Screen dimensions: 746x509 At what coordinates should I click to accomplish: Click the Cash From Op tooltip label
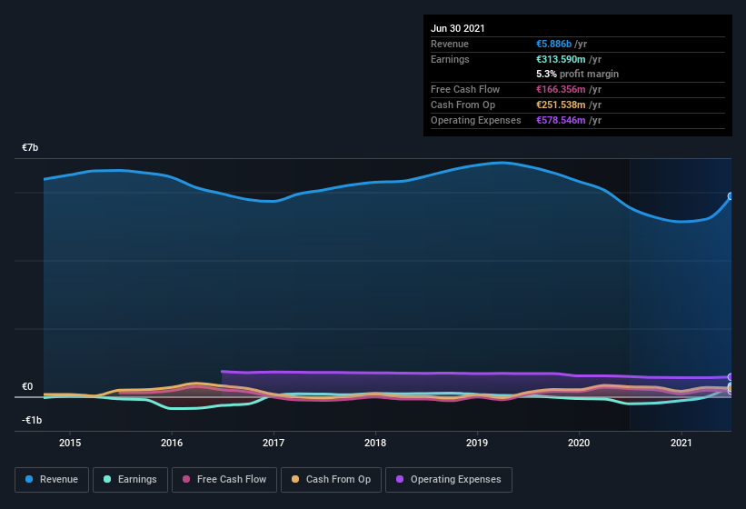tap(463, 105)
